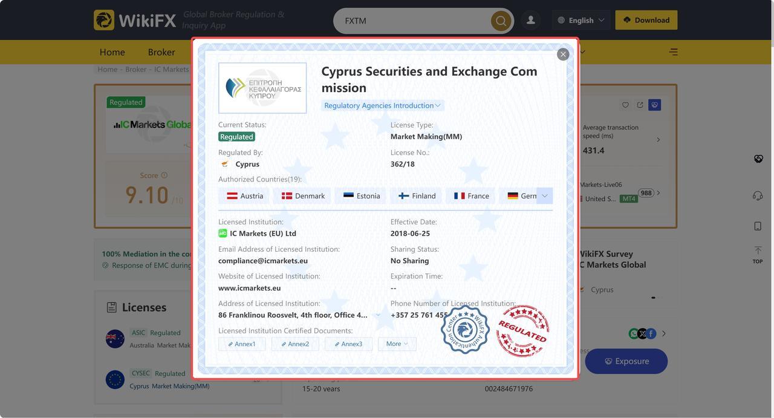Click the website www.icmarkets.eu
The width and height of the screenshot is (774, 418).
(x=249, y=288)
